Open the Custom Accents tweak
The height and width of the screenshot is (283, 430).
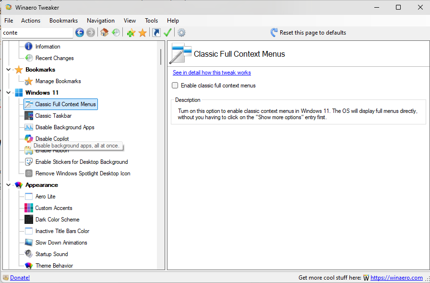pyautogui.click(x=54, y=208)
